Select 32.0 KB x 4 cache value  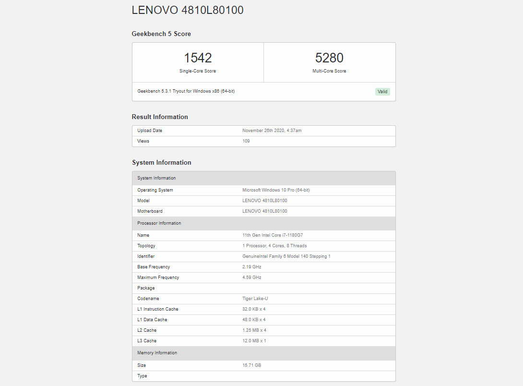tap(254, 309)
